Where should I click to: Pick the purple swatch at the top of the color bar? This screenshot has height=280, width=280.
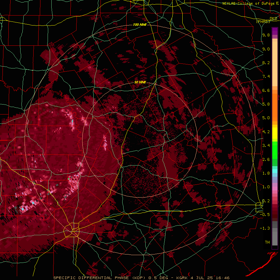275,31
